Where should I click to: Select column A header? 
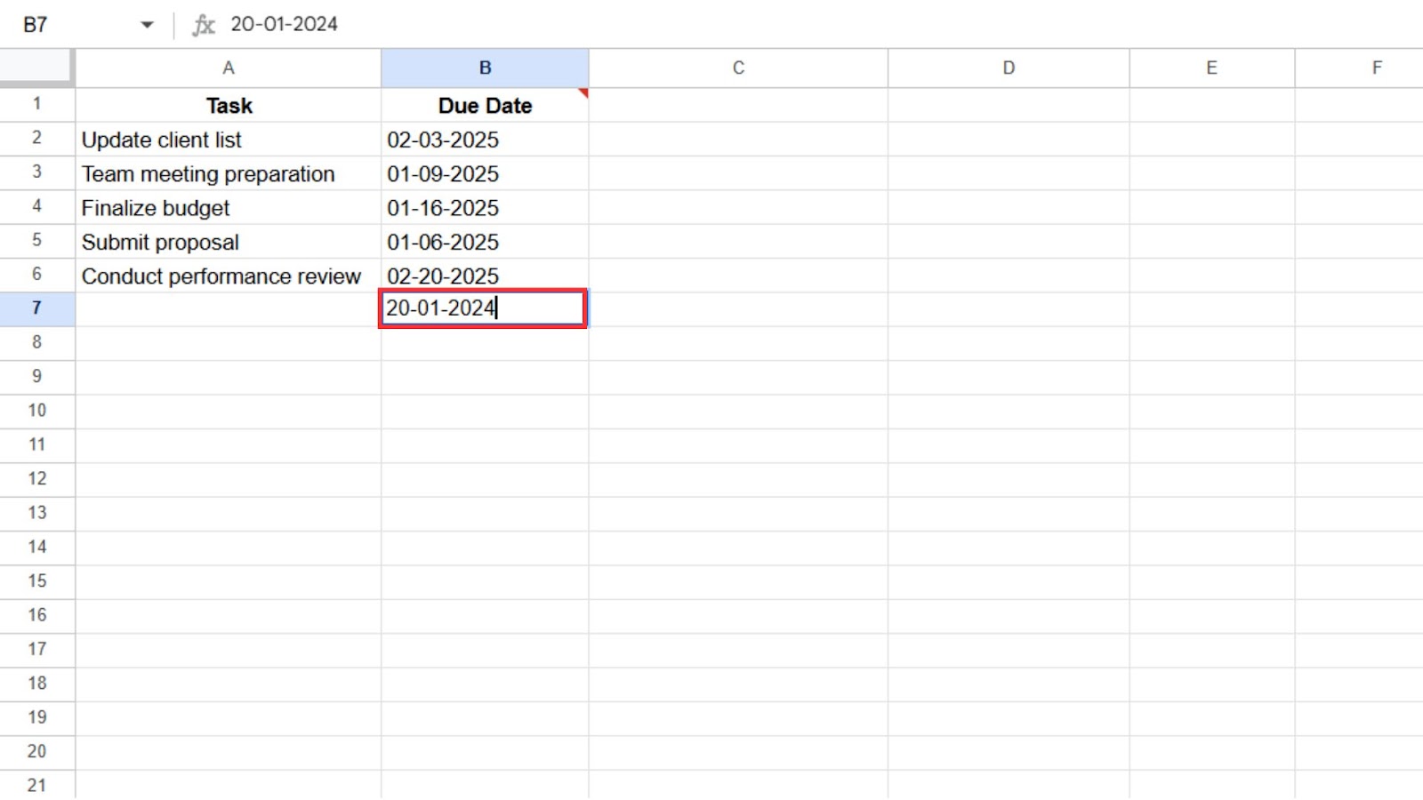(229, 67)
